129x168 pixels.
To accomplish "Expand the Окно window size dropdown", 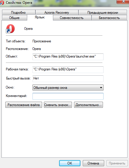I will pos(68,88).
